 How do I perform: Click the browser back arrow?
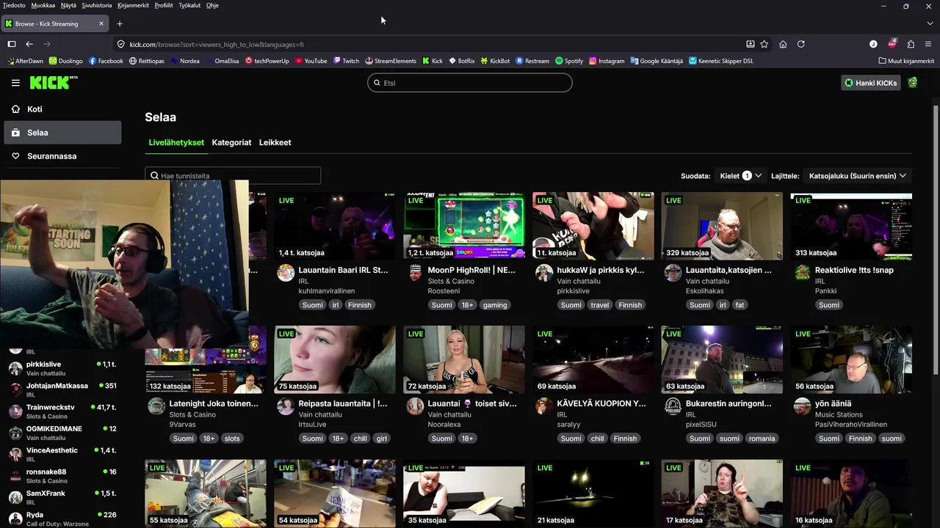click(x=29, y=44)
